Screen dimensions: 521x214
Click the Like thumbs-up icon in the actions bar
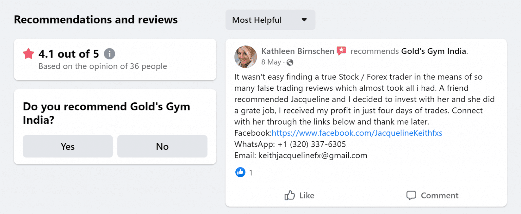tap(290, 195)
